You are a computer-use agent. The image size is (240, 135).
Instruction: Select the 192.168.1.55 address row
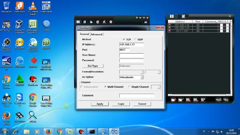[199, 28]
